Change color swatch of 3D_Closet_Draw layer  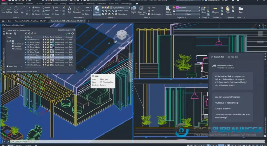coord(53,62)
